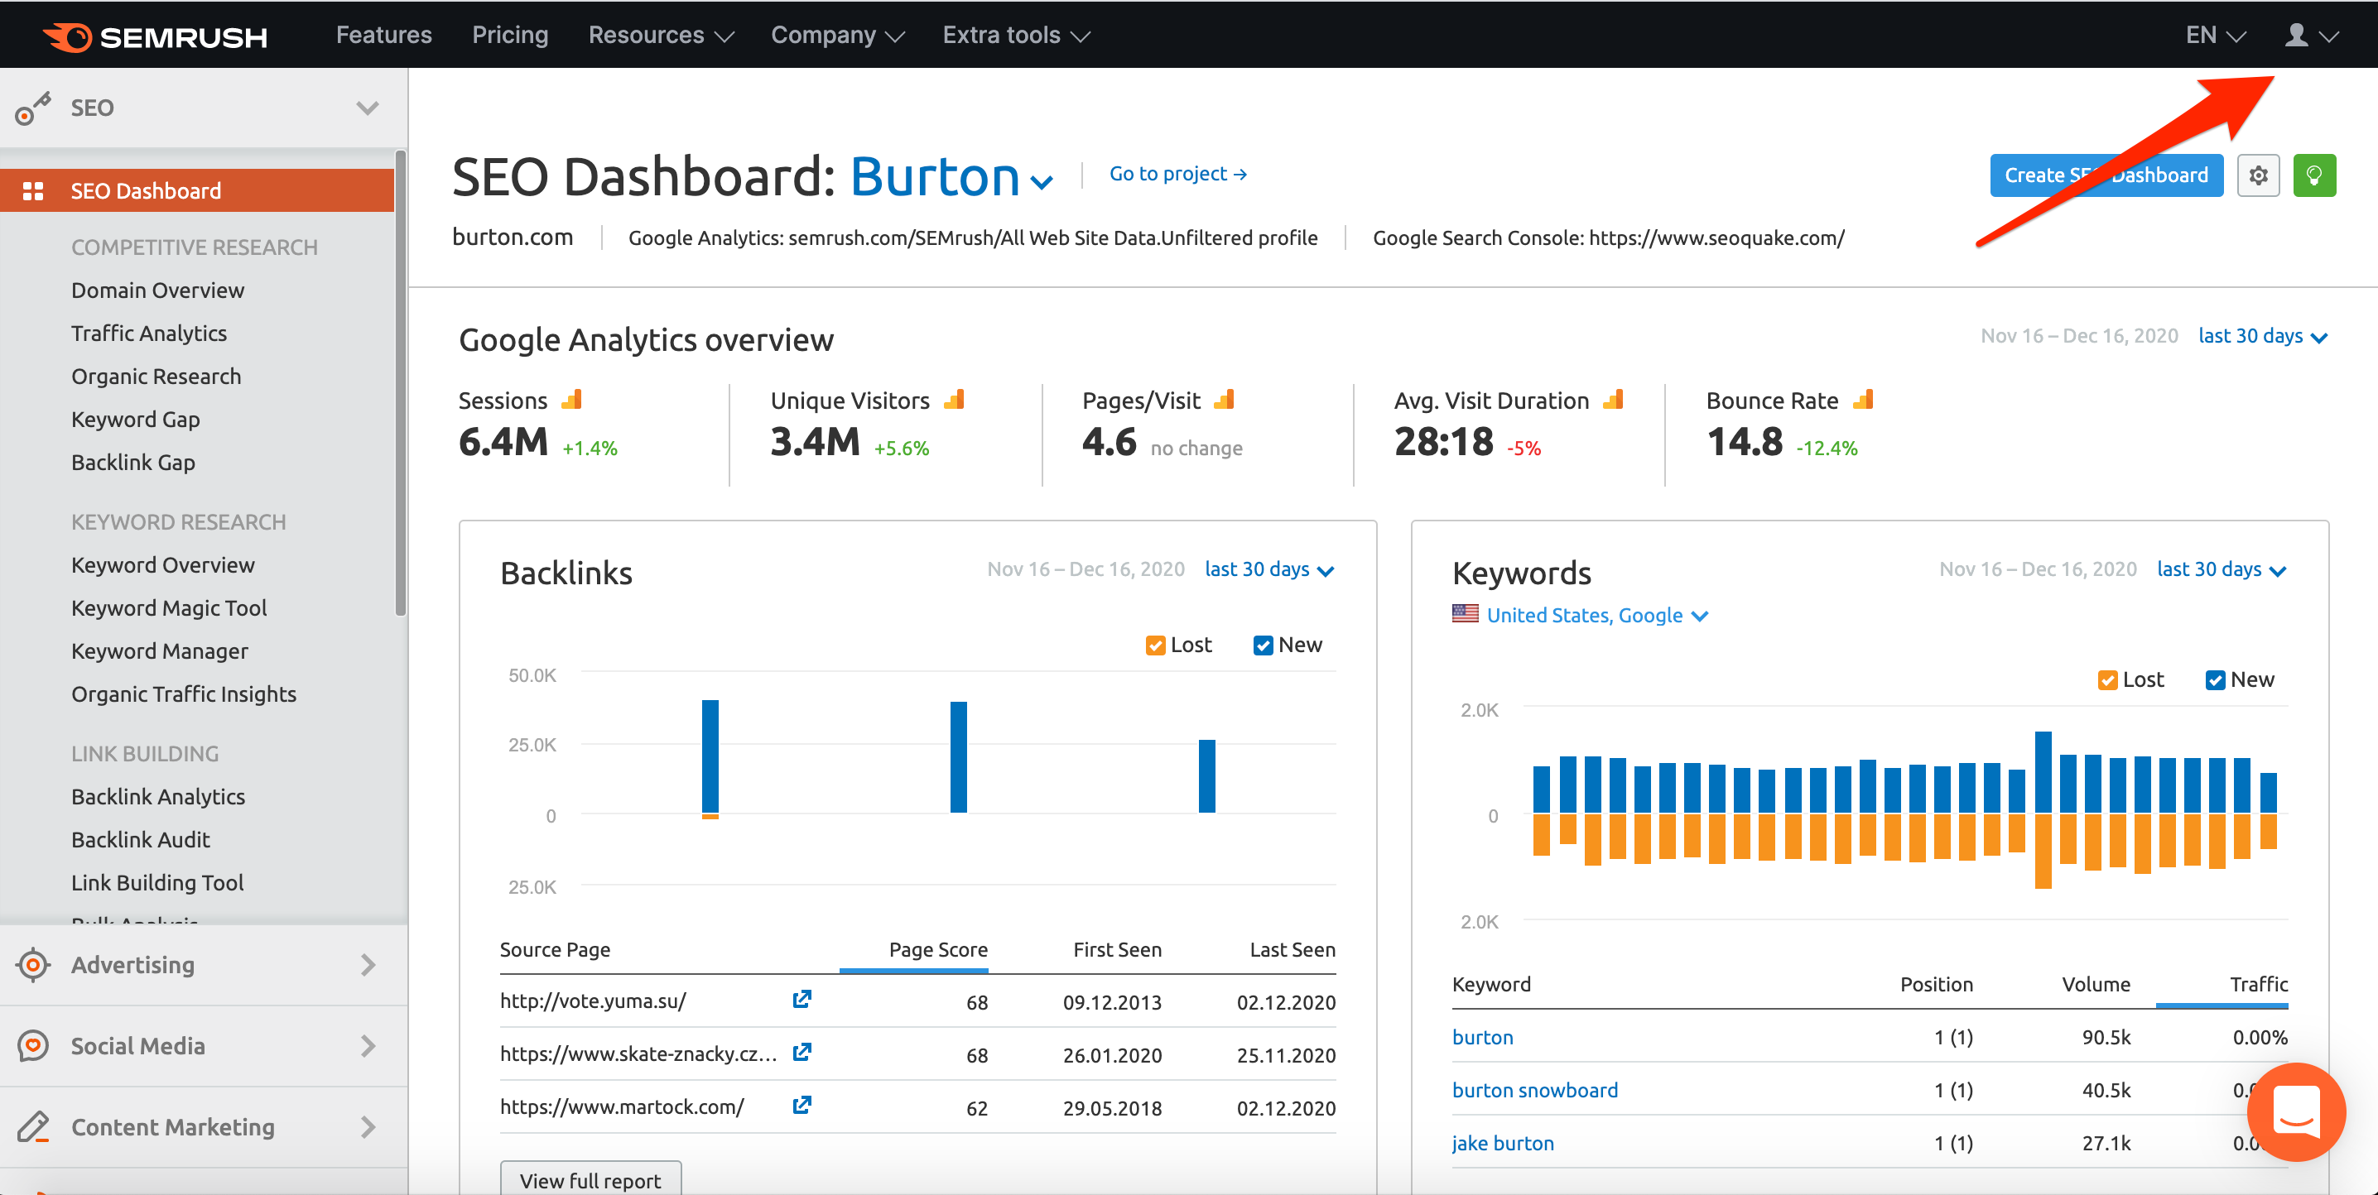Screen dimensions: 2378x1195
Task: Go to Features page
Action: 383,35
